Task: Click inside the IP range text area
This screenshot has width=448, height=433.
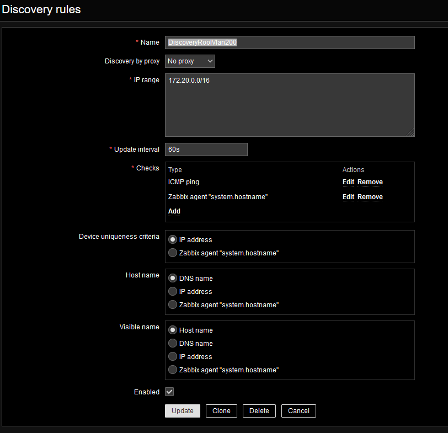Action: coord(289,105)
